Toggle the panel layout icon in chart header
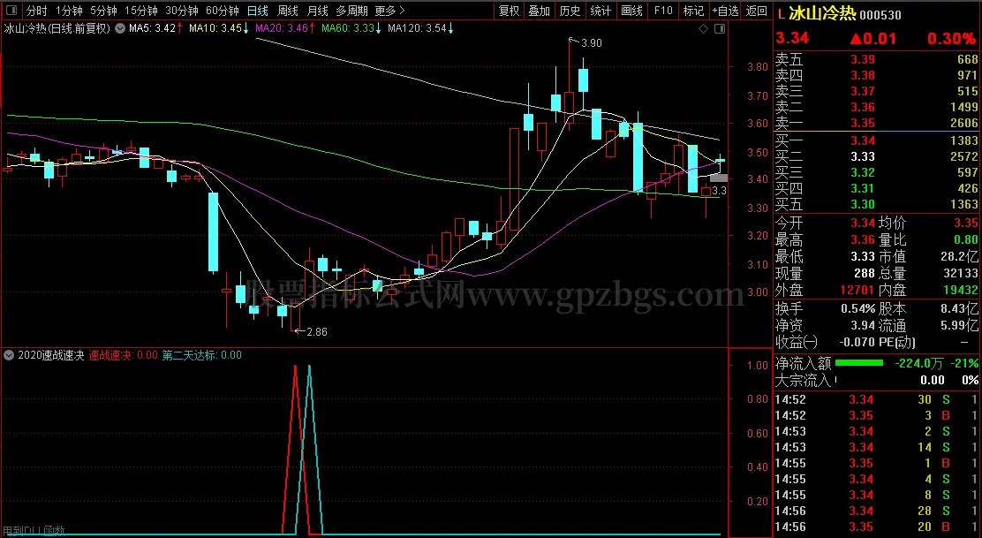Screen dimensions: 982x538 [x=720, y=28]
